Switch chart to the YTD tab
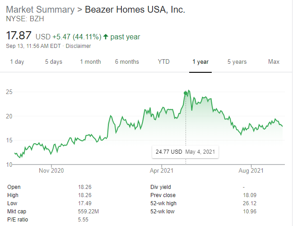 (163, 62)
